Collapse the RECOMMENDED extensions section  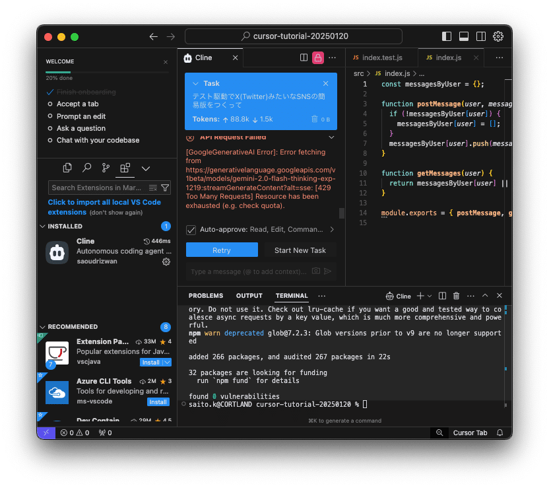click(43, 327)
